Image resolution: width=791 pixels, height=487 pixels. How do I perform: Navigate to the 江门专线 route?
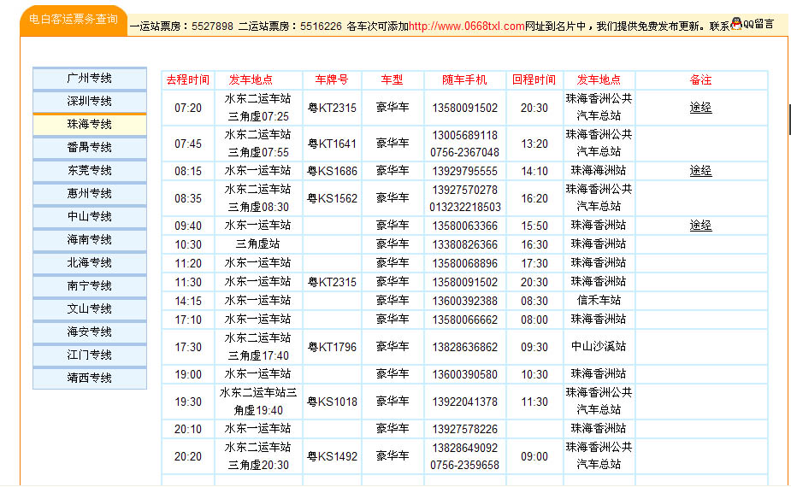tap(90, 355)
